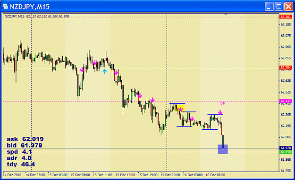Click the 14 Dec 23:00 time label
Image resolution: width=295 pixels, height=180 pixels.
[x=35, y=175]
